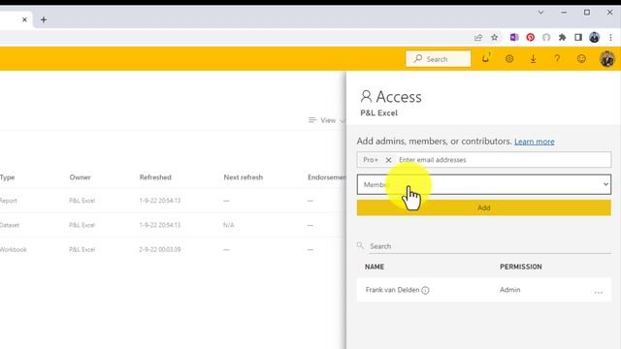The height and width of the screenshot is (349, 621).
Task: Click the download arrow icon in the header
Action: click(533, 59)
